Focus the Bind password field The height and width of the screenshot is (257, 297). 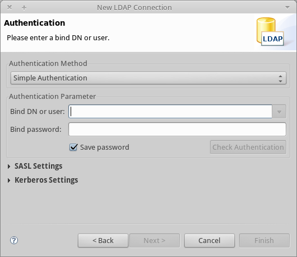pos(177,130)
